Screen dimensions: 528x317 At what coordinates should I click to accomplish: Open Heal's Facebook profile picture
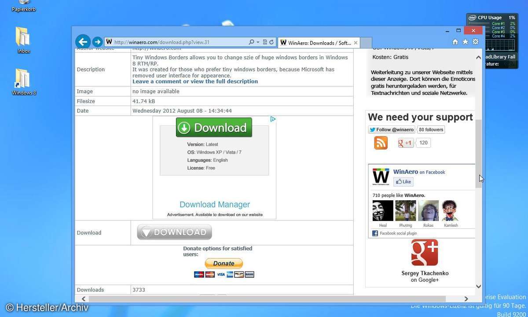[x=383, y=211]
